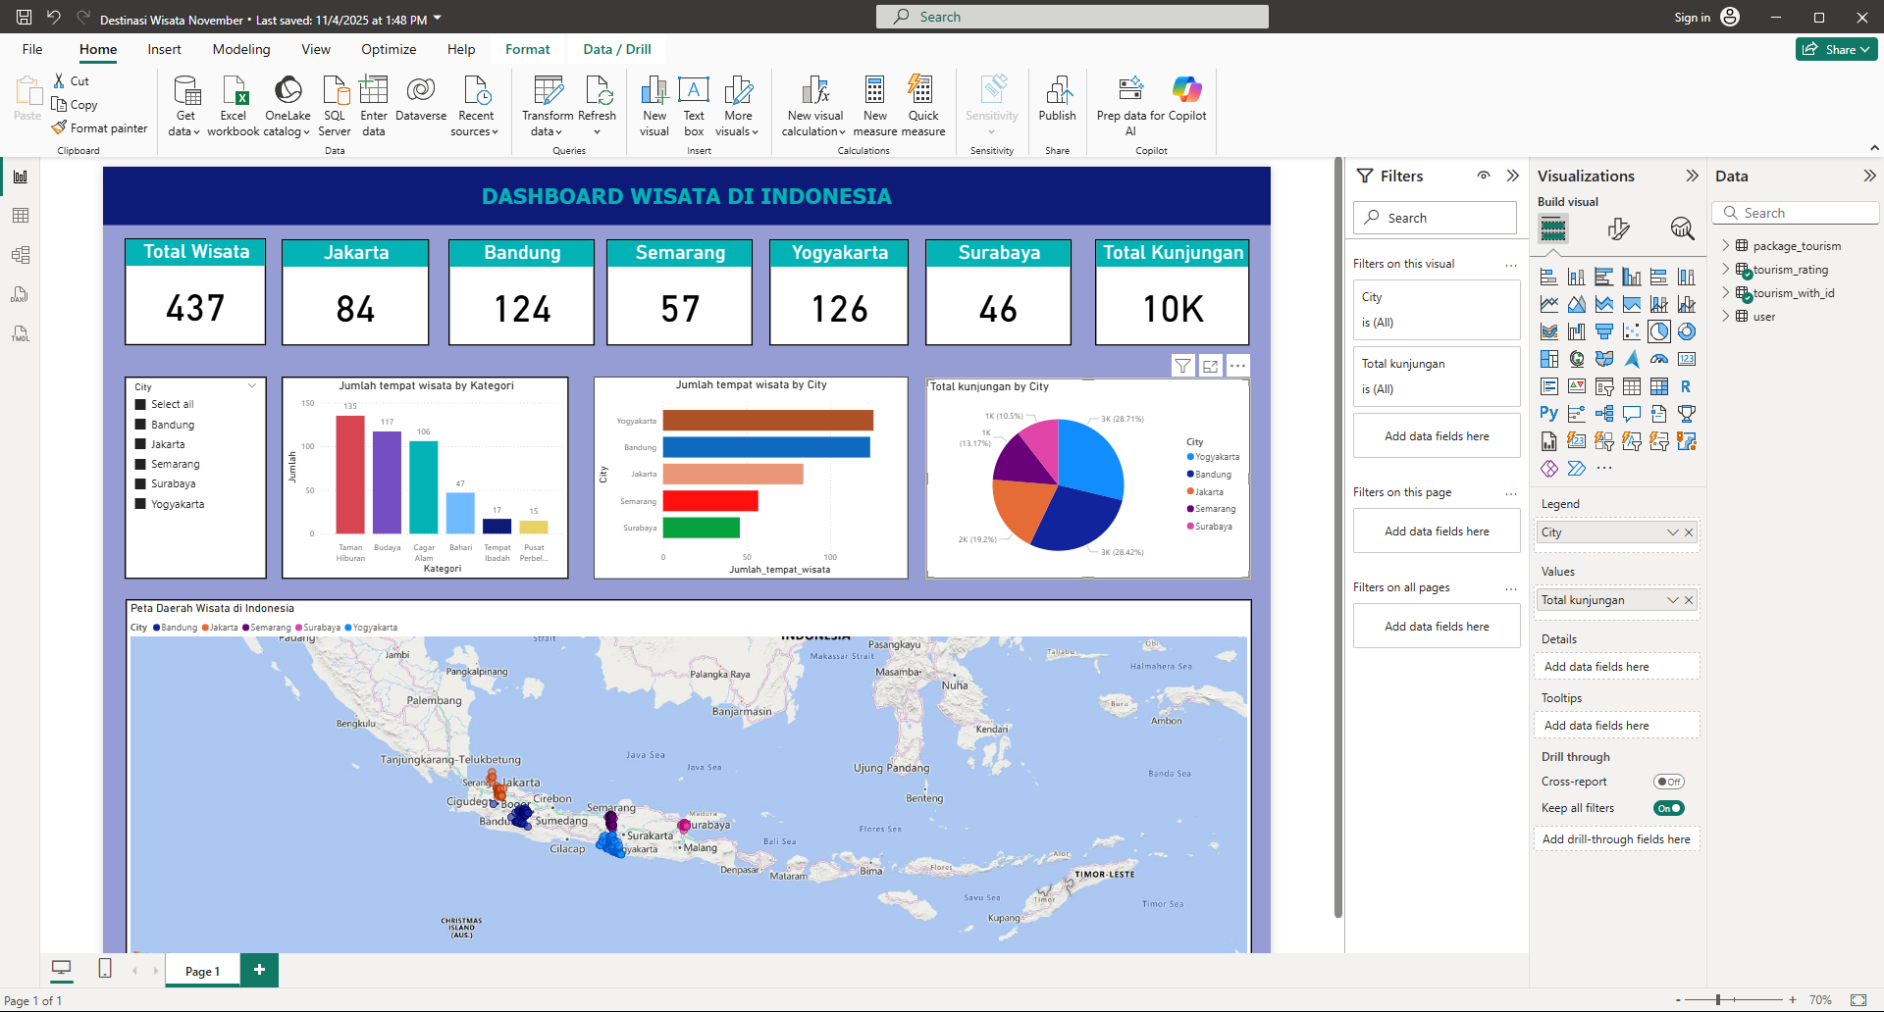
Task: Expand the tourism_rating table
Action: [1726, 269]
